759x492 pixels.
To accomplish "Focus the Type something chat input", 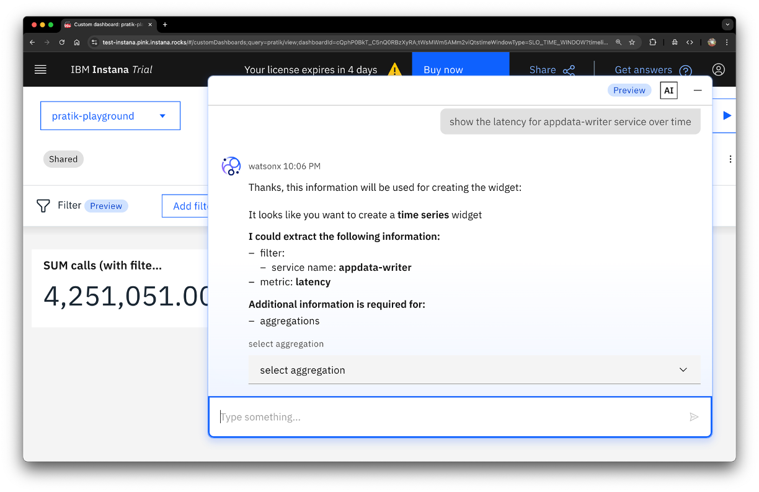I will (x=460, y=417).
